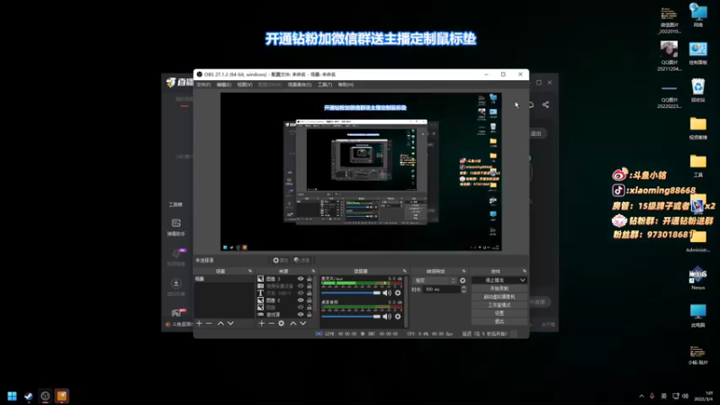This screenshot has width=720, height=405.
Task: Expand the 停止推流 button dropdown arrow
Action: pyautogui.click(x=523, y=280)
